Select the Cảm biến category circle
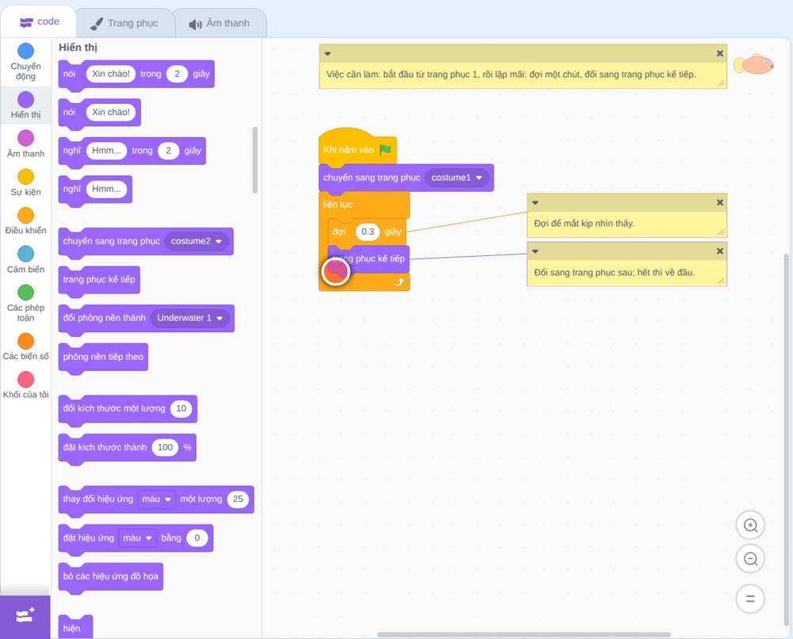 26,254
